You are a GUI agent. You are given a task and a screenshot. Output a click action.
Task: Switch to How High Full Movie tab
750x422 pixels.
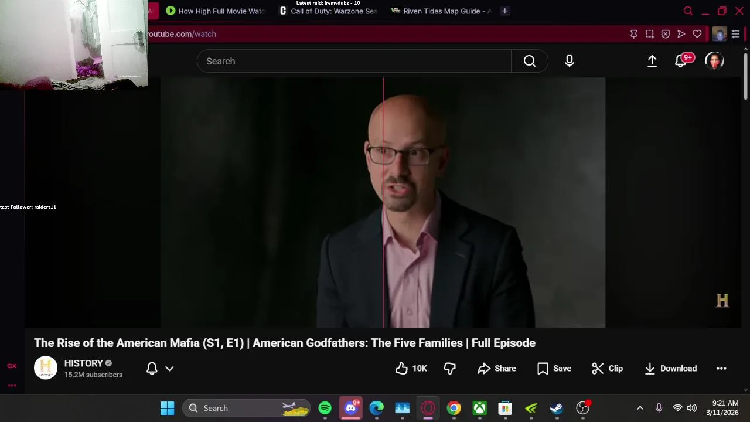[x=215, y=11]
